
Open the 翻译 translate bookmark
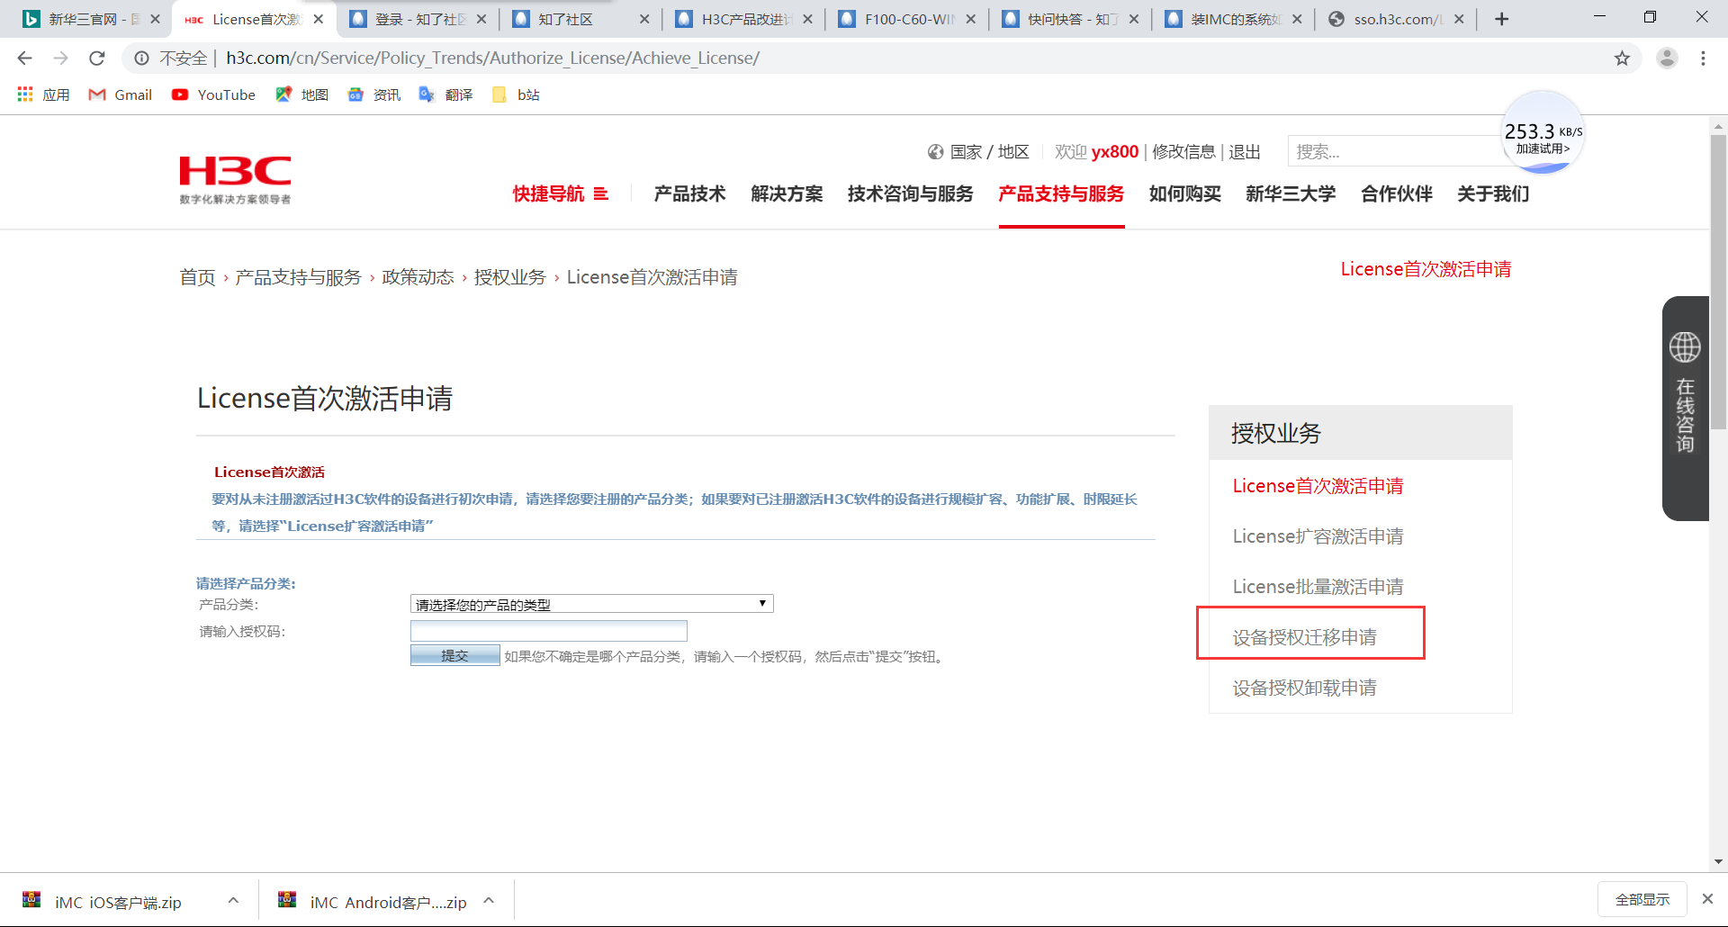click(446, 94)
